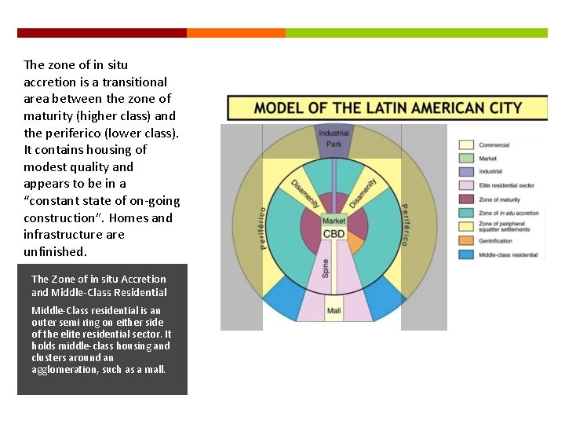Click the Market legend color swatch
The height and width of the screenshot is (424, 565).
point(466,159)
